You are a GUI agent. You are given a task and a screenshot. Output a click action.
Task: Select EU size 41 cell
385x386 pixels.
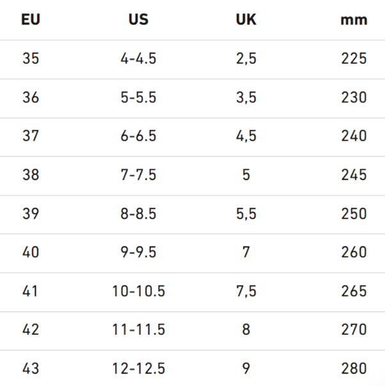click(30, 291)
